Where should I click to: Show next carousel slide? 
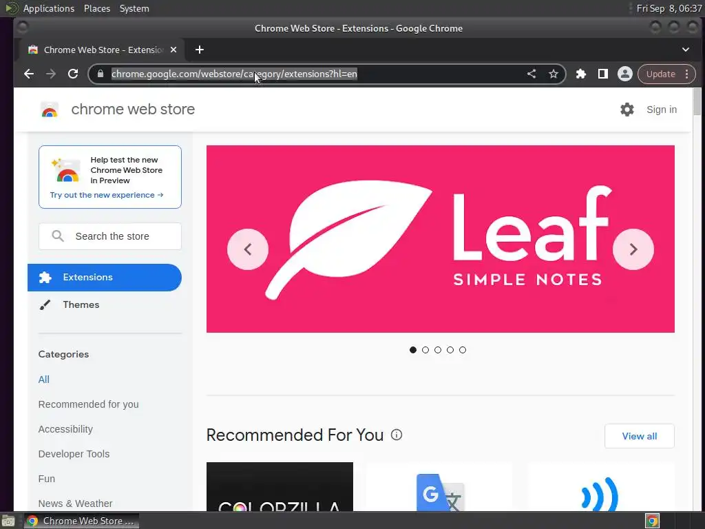[633, 249]
